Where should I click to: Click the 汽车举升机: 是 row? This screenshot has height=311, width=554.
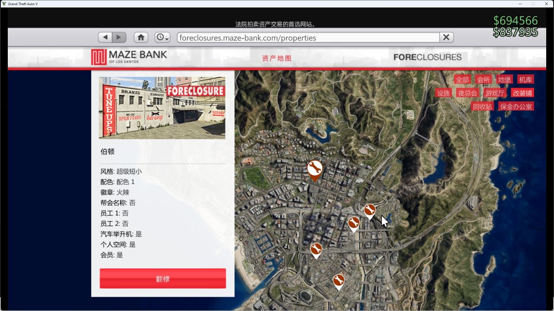pyautogui.click(x=121, y=234)
